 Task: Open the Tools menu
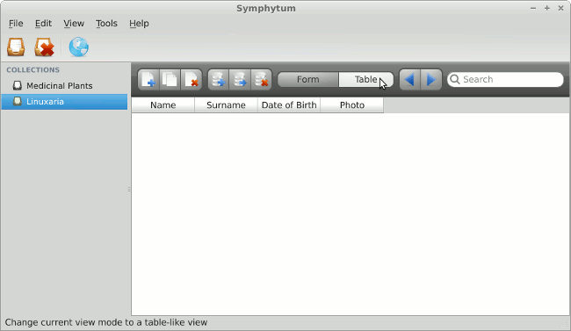[x=106, y=24]
